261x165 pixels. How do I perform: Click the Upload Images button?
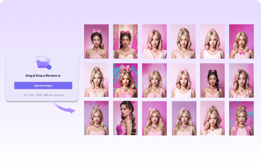43,85
